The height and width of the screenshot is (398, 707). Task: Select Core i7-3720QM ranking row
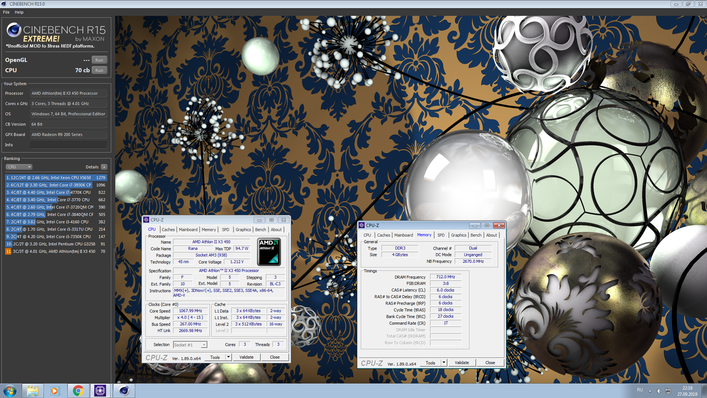click(x=56, y=207)
